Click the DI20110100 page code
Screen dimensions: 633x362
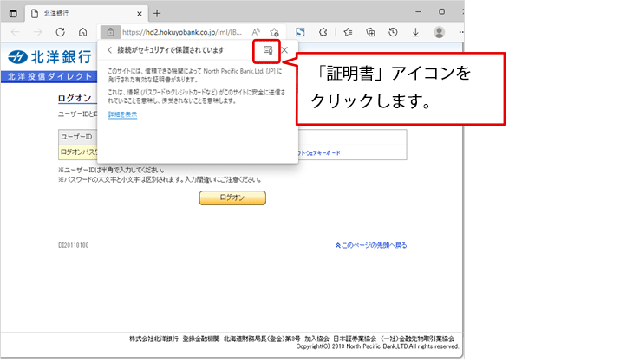(74, 245)
